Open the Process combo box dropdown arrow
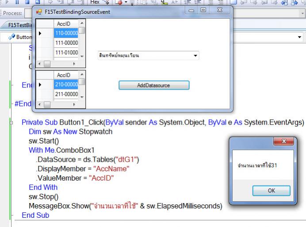Viewport: 306px width, 227px height. [x=302, y=13]
